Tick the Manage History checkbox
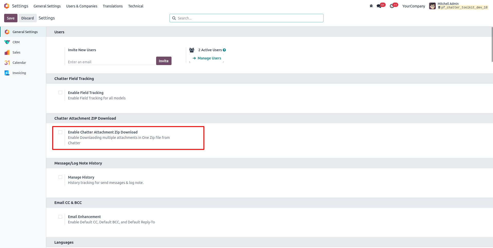This screenshot has height=248, width=493. pyautogui.click(x=60, y=177)
